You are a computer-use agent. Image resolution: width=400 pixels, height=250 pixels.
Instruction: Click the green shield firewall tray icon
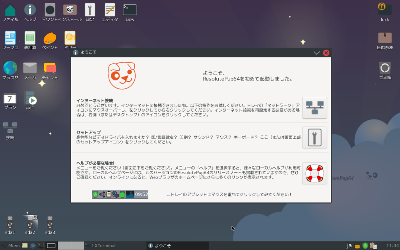[x=365, y=246]
